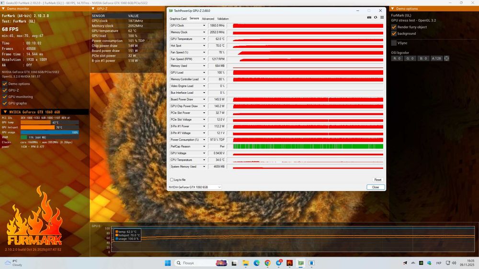Collapse the GPU-Z overlay panel header
The width and height of the screenshot is (479, 269).
(x=93, y=9)
